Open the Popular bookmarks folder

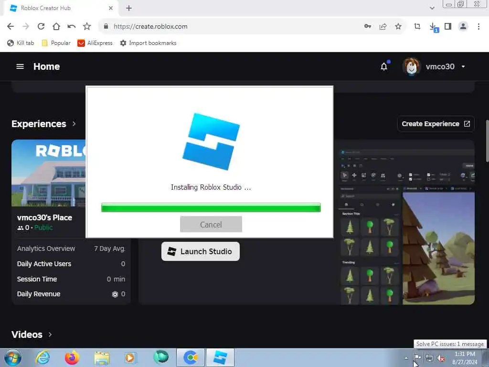(x=56, y=43)
